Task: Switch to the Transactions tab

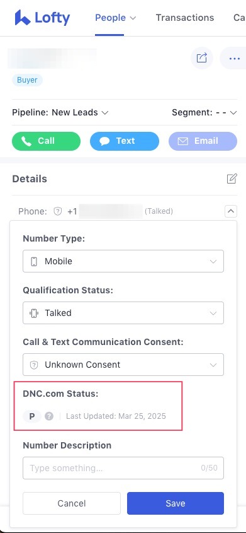Action: [185, 18]
